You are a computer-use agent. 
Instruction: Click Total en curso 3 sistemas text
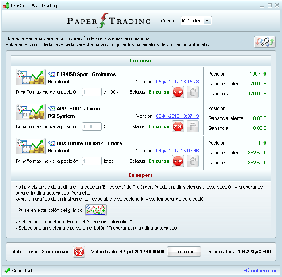tap(38, 252)
